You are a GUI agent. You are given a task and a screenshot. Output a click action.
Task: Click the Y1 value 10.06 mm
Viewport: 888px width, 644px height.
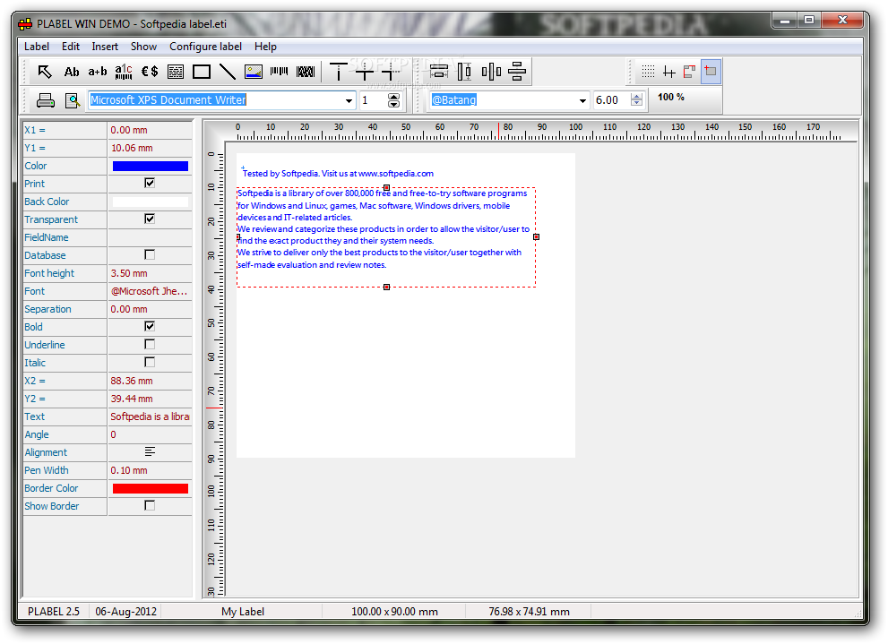pyautogui.click(x=150, y=148)
